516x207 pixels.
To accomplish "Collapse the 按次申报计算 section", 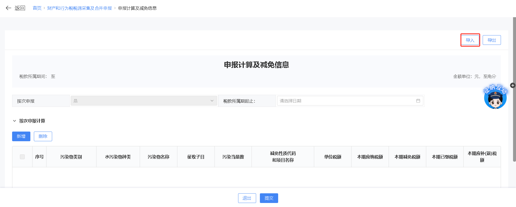I will [x=15, y=121].
